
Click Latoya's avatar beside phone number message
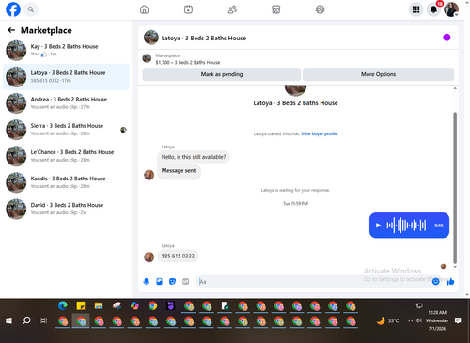pyautogui.click(x=149, y=257)
